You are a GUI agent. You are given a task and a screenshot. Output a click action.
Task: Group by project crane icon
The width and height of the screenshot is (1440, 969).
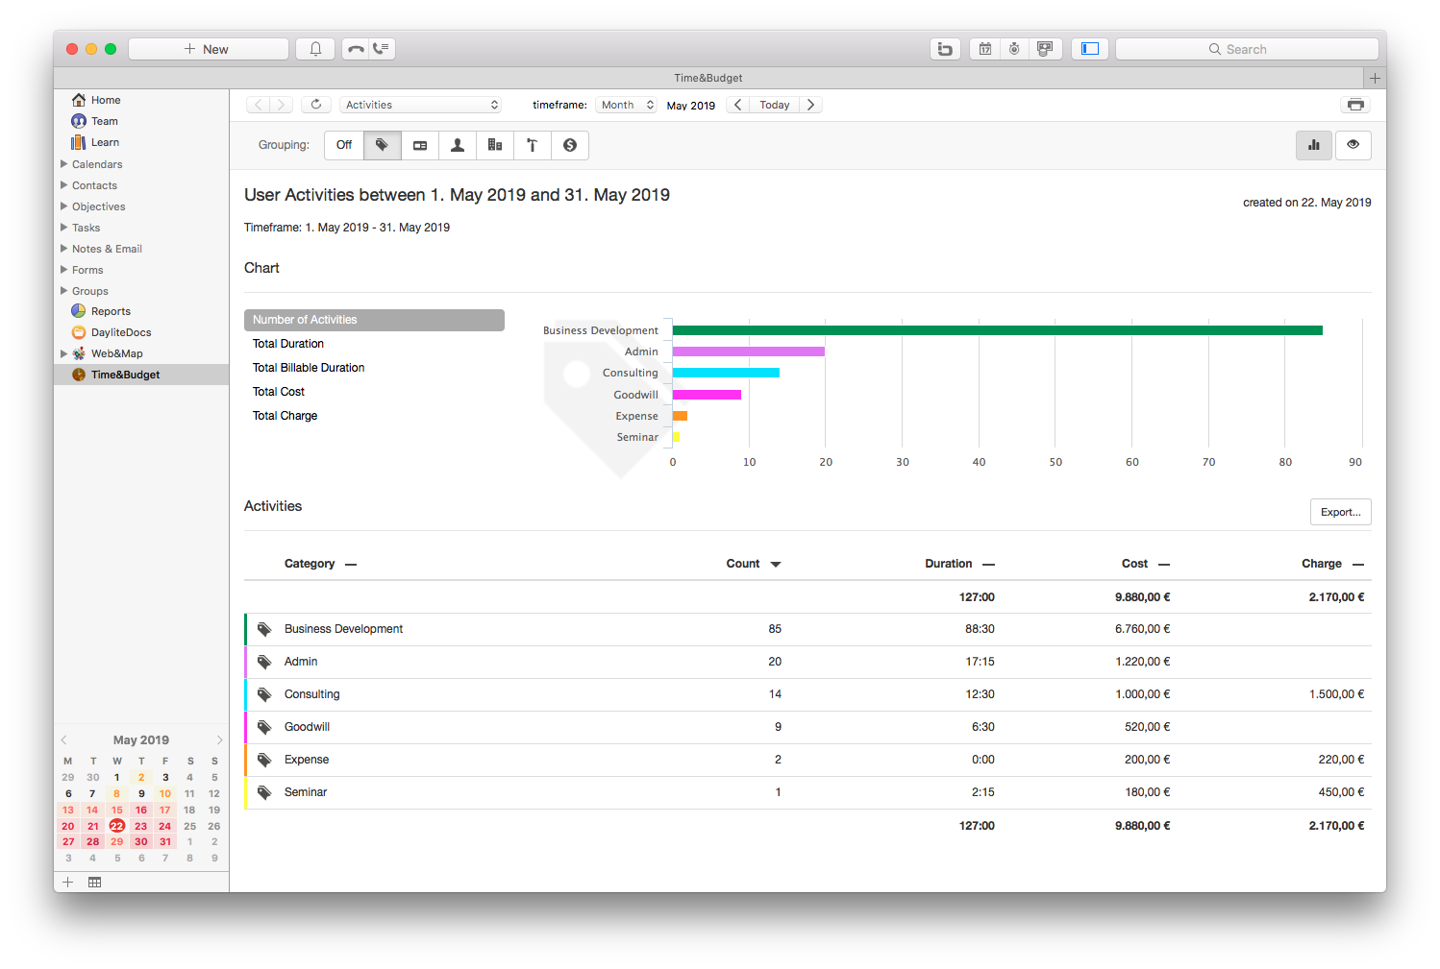click(x=533, y=145)
